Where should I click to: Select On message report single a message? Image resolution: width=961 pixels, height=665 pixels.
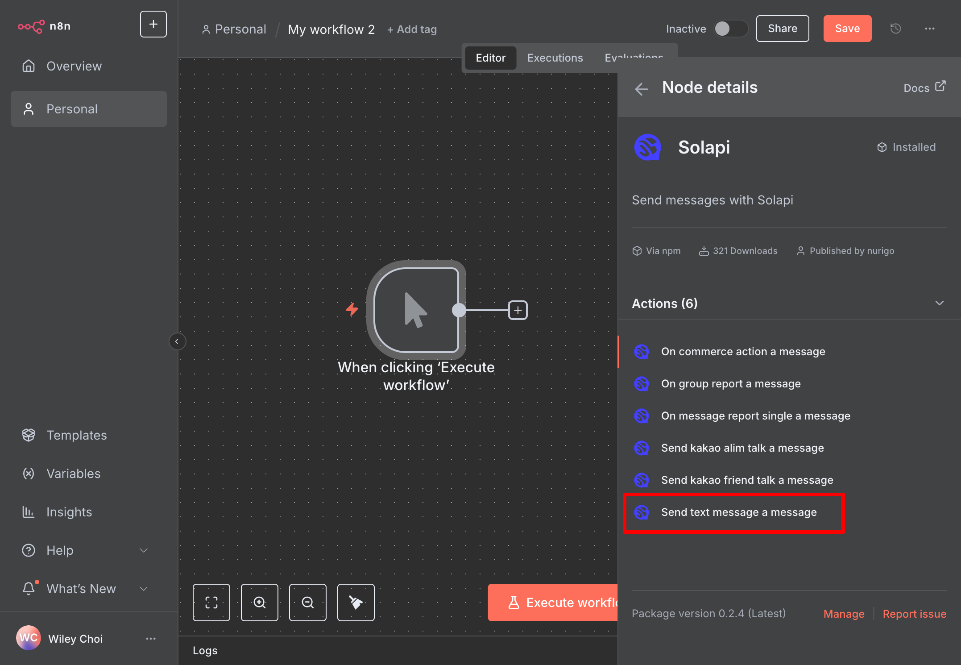789,416
